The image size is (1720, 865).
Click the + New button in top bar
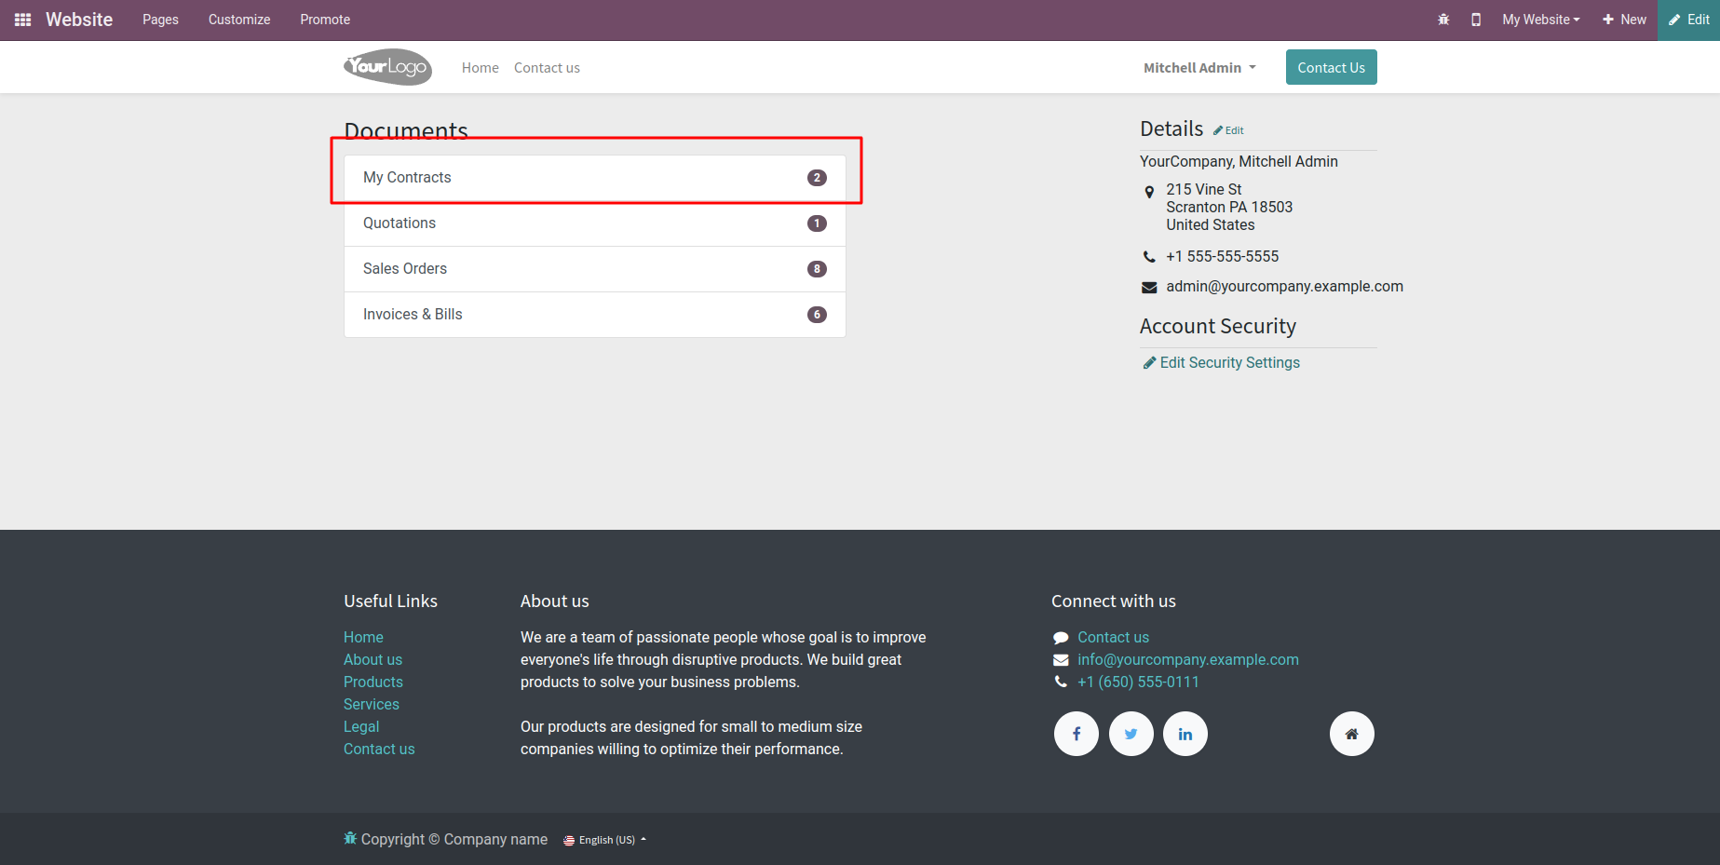click(x=1624, y=20)
